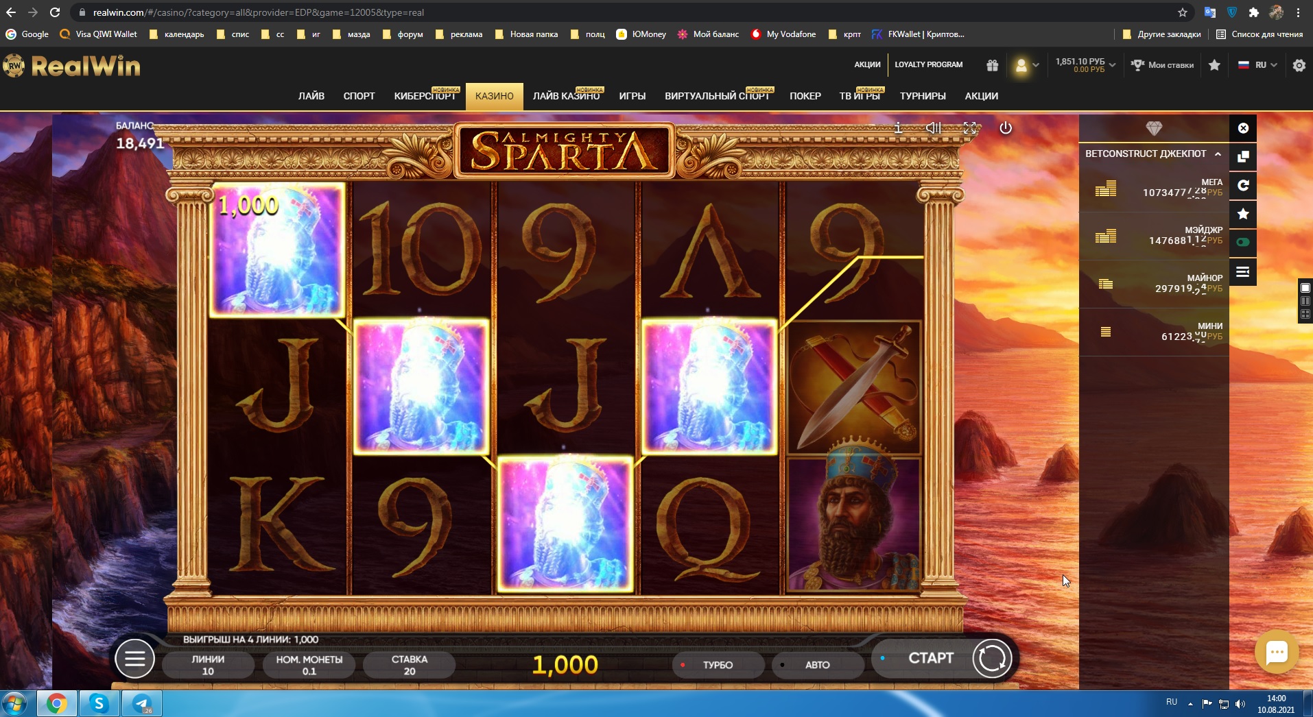Reload the game using sidebar refresh icon
This screenshot has width=1313, height=717.
tap(1243, 186)
